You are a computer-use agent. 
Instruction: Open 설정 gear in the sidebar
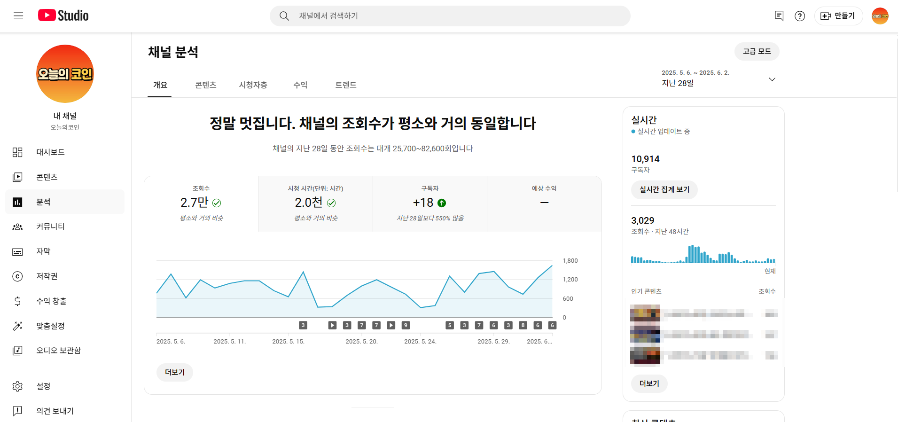pyautogui.click(x=43, y=386)
